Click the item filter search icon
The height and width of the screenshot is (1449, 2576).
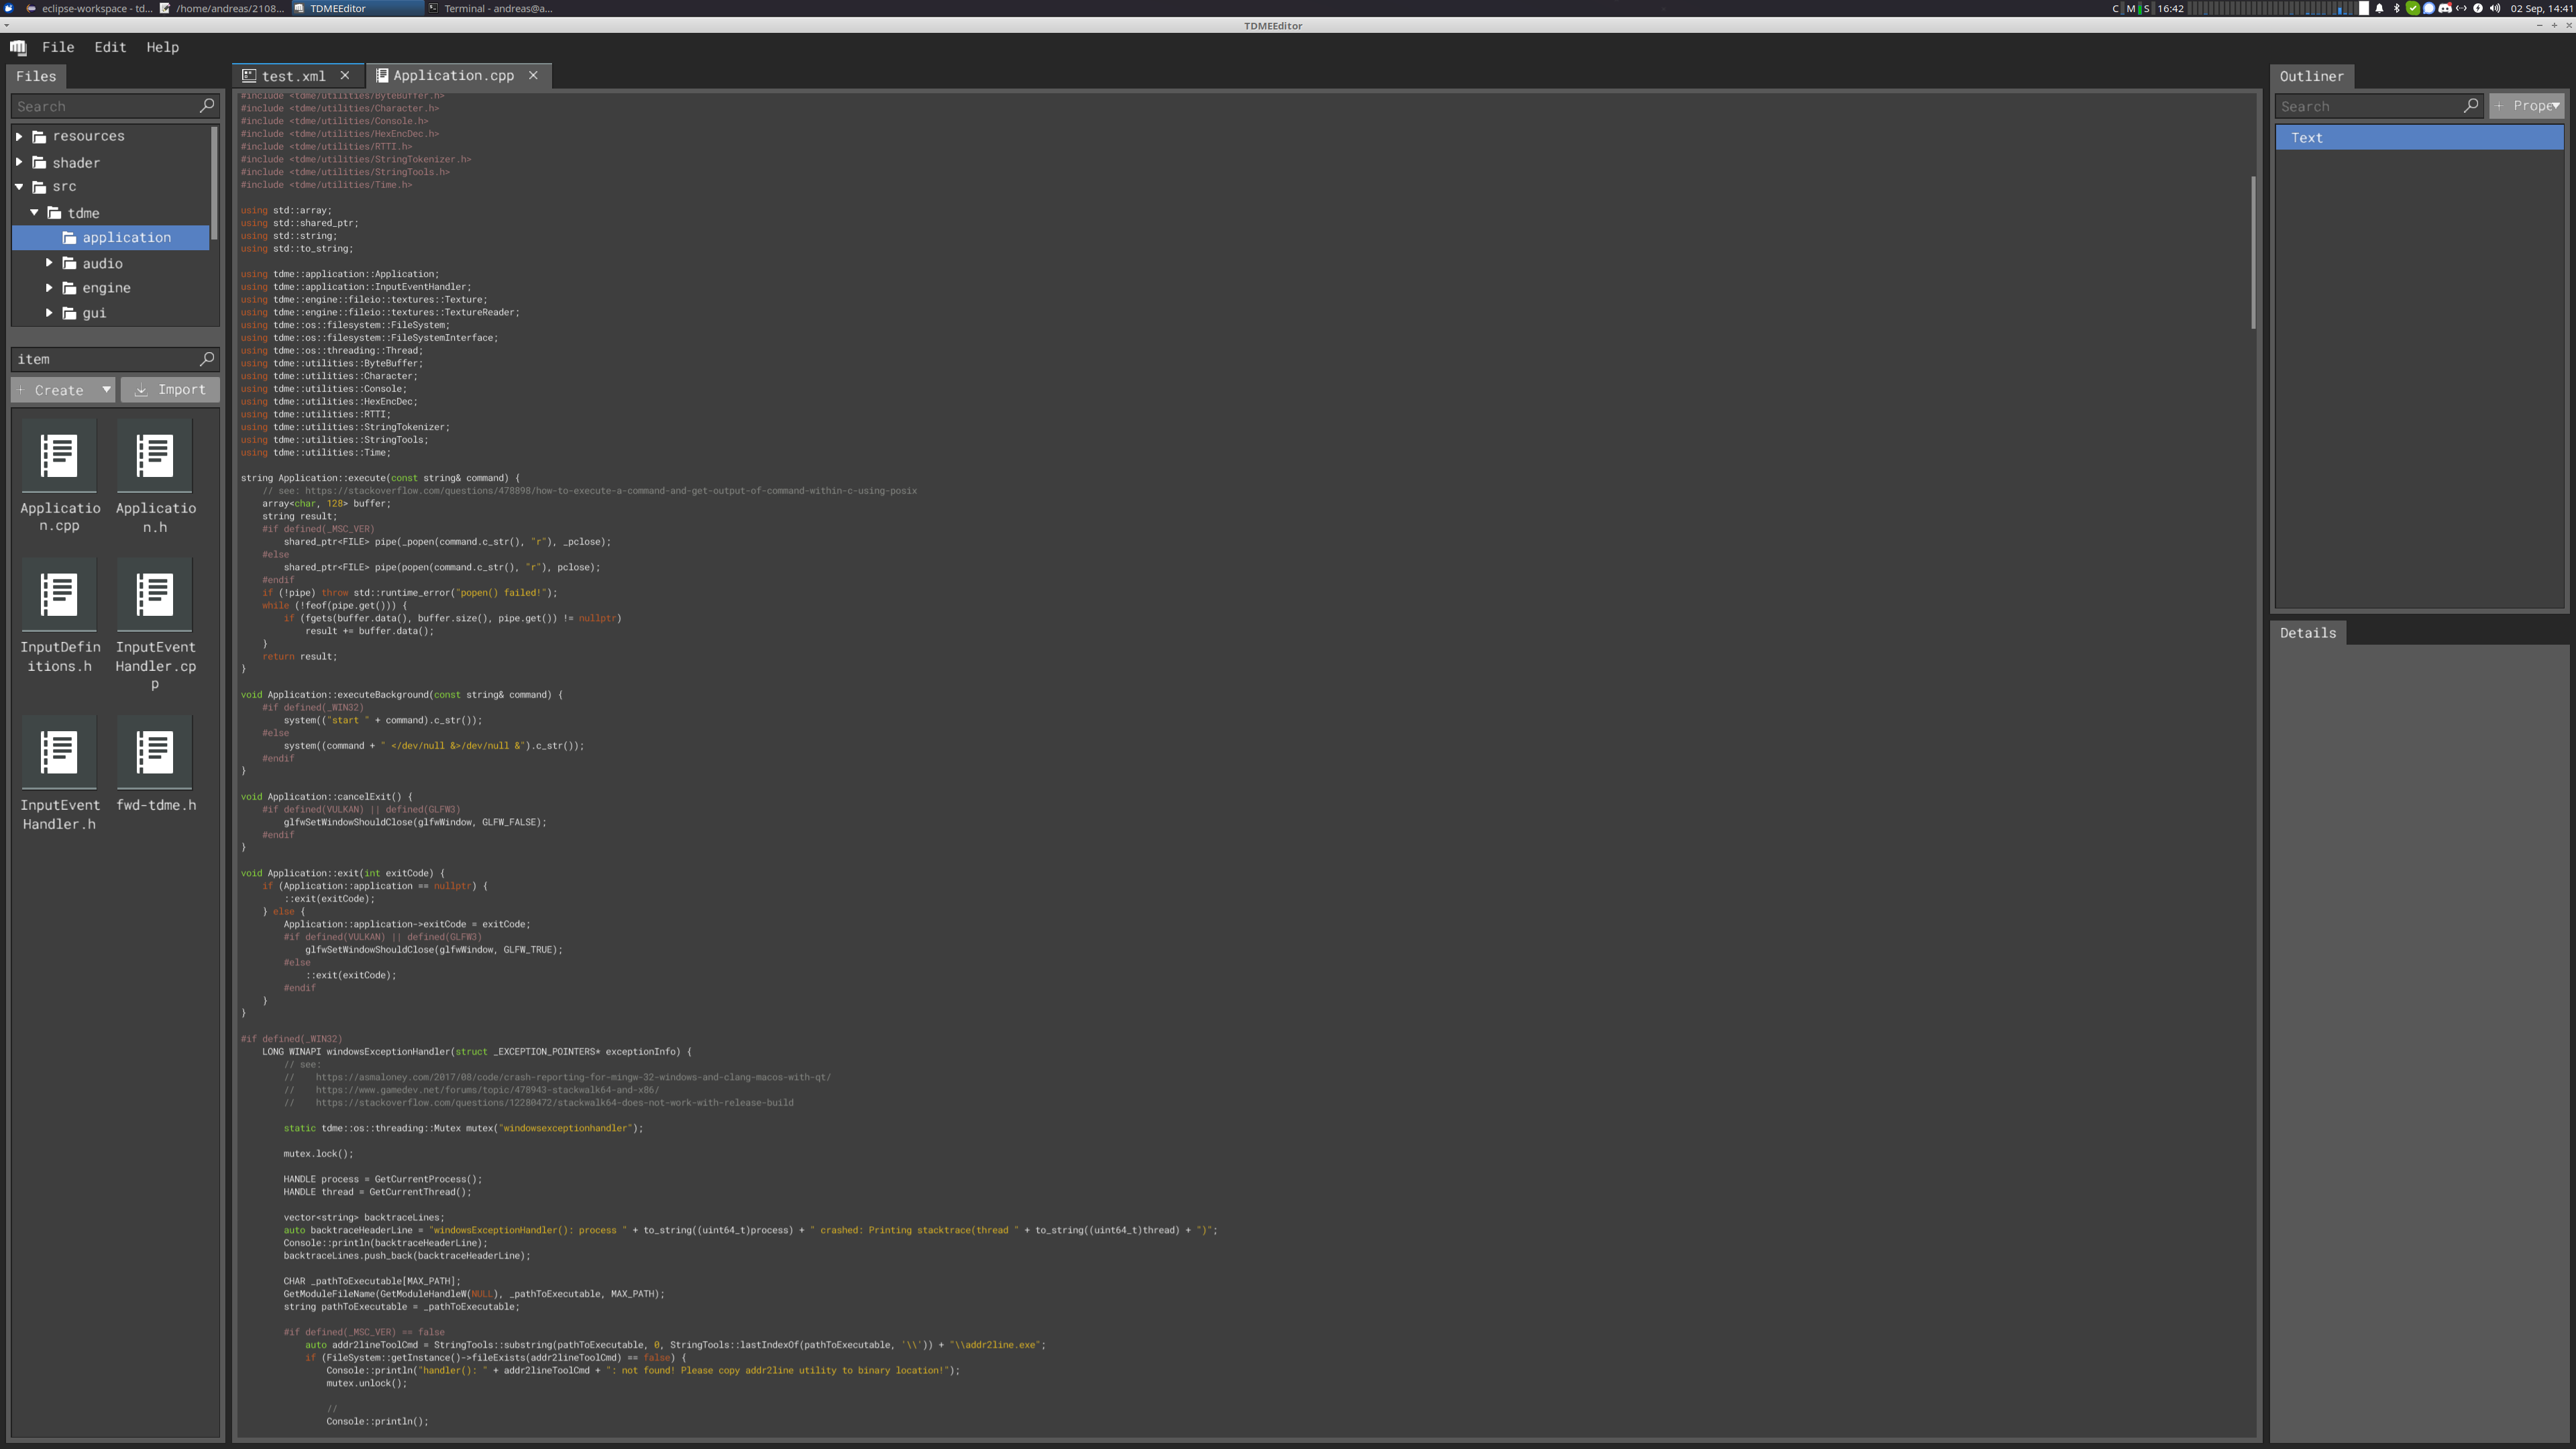[207, 358]
